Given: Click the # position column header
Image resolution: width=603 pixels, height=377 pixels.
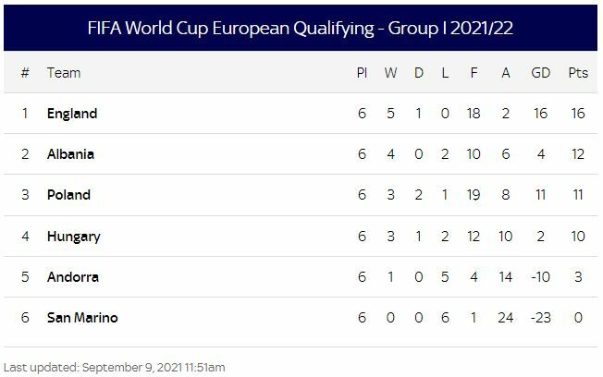Looking at the screenshot, I should [x=25, y=73].
